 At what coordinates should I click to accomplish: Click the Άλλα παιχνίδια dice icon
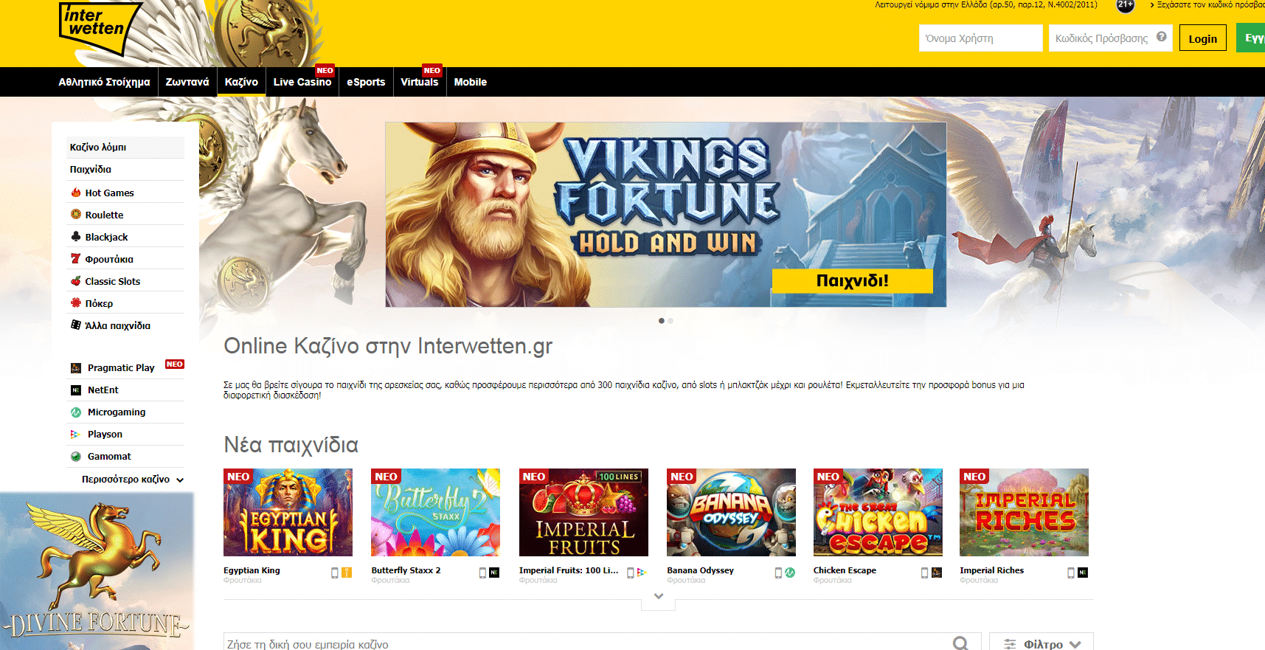click(75, 325)
